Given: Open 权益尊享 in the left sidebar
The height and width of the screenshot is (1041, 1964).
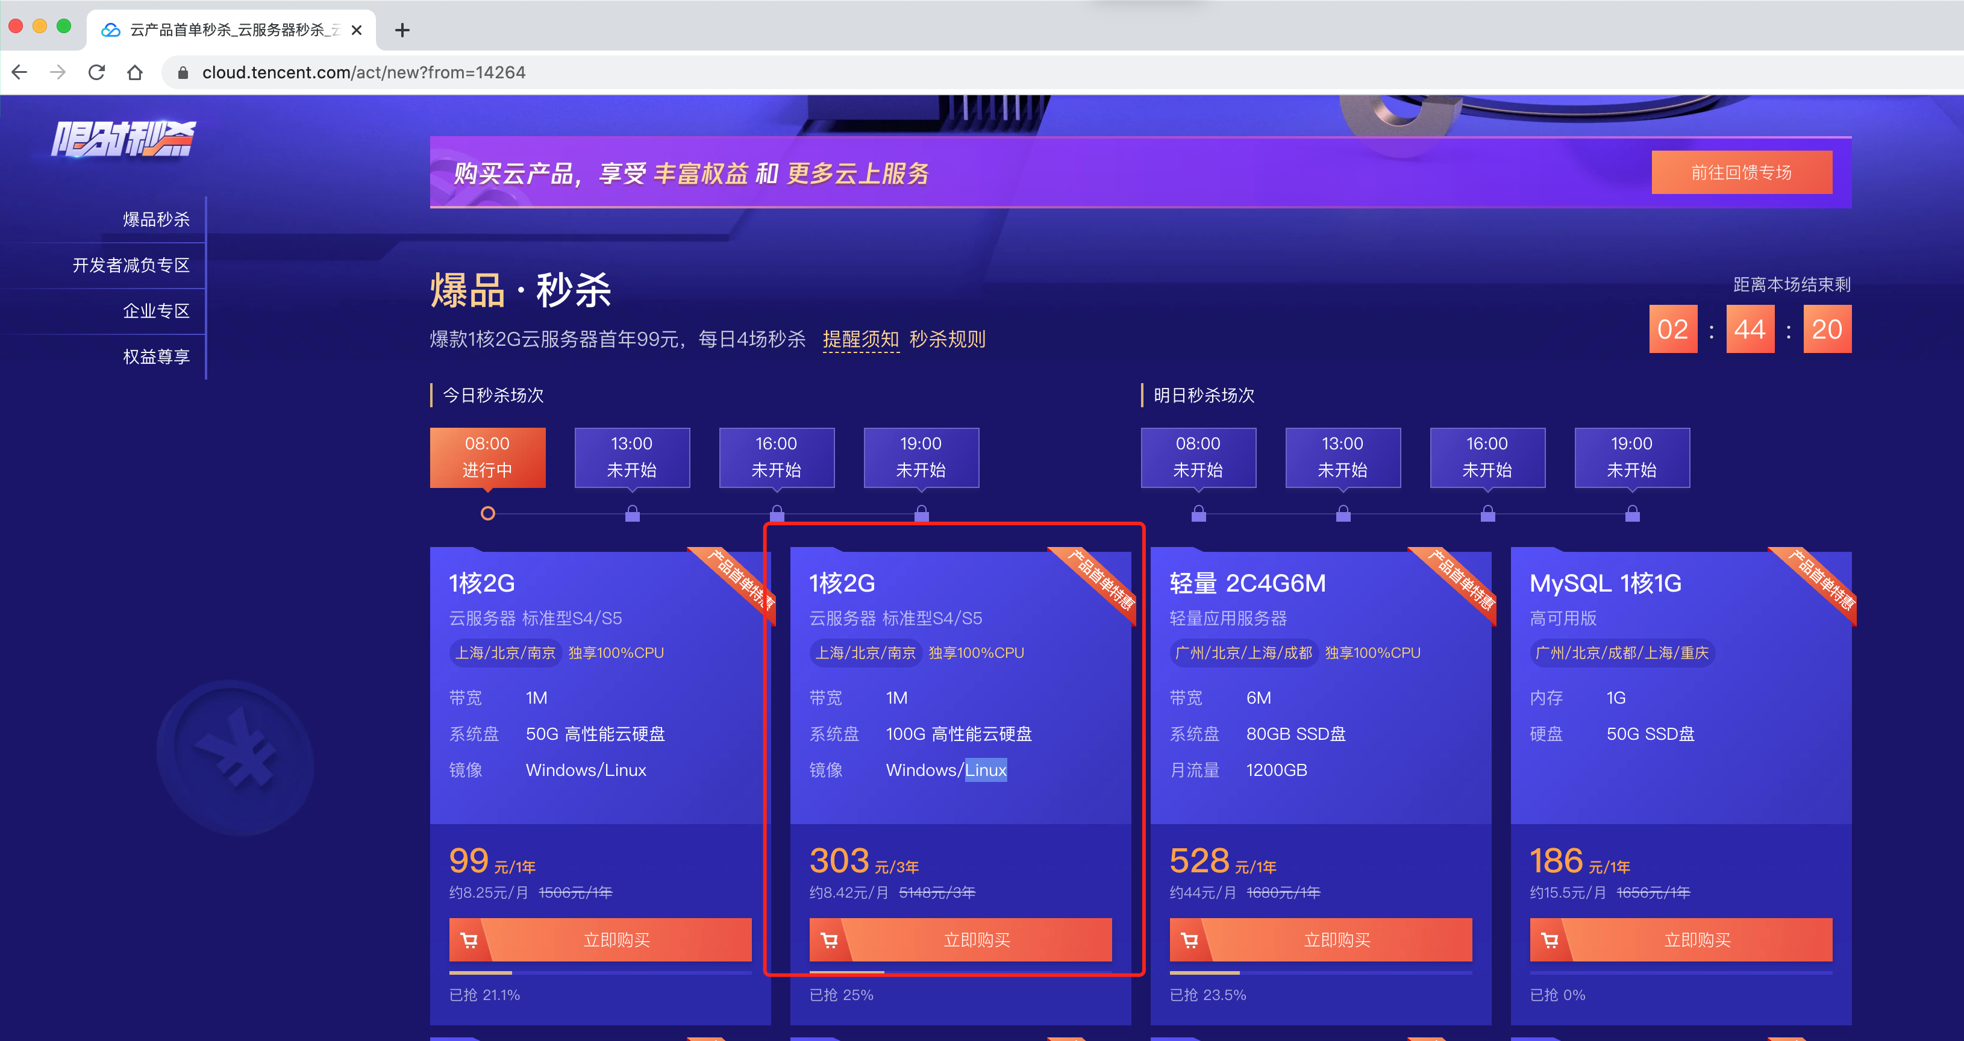Looking at the screenshot, I should 156,357.
